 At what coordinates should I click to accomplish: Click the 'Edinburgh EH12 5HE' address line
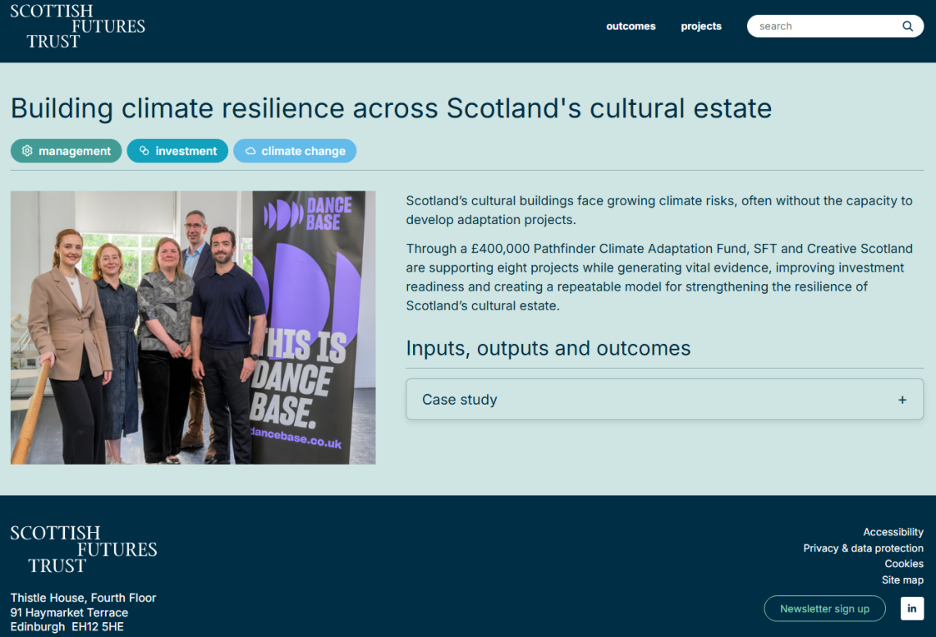67,627
